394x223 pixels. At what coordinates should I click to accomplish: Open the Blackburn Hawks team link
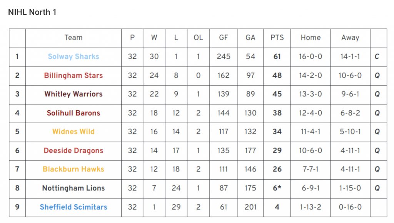click(73, 169)
